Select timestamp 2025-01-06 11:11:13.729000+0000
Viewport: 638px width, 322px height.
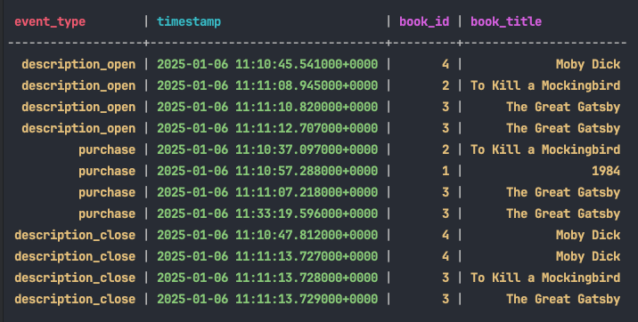(267, 299)
